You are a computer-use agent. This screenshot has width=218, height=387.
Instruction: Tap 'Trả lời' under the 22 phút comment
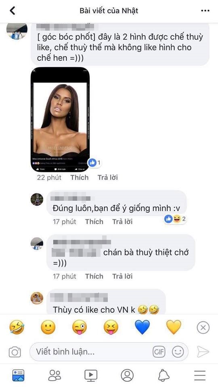[x=107, y=177]
